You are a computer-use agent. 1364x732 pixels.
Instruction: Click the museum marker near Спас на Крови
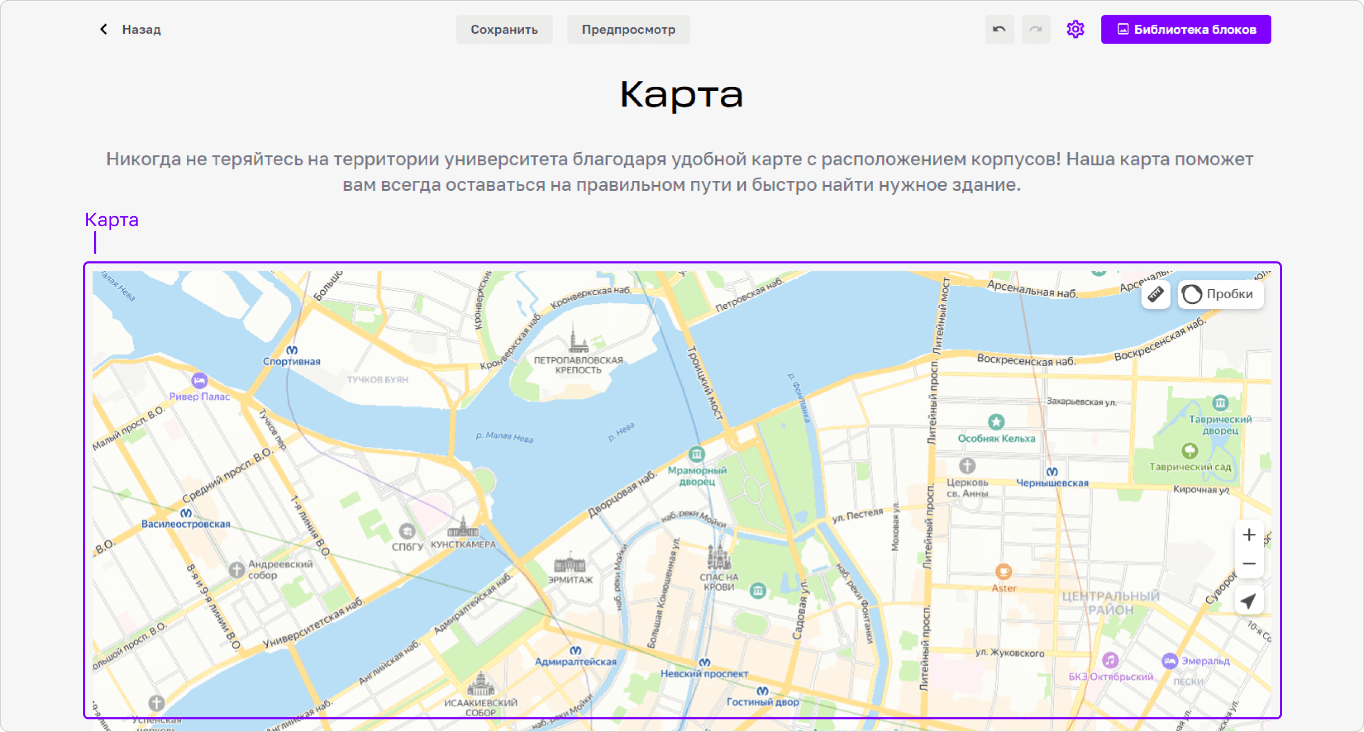click(758, 590)
